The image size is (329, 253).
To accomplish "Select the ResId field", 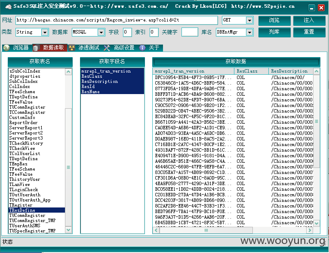I will 112,87.
